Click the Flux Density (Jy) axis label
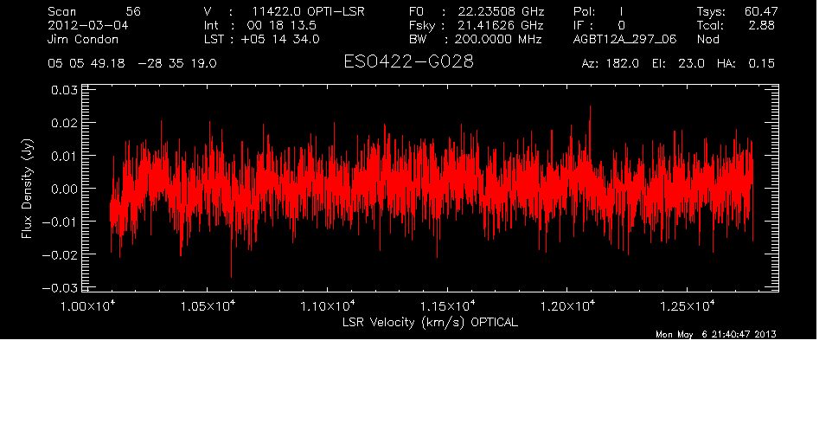 click(27, 190)
